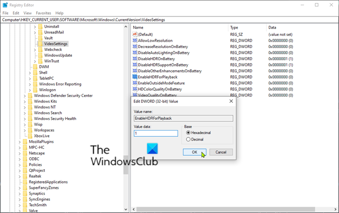The width and height of the screenshot is (339, 213).
Task: Select the Netscape tree key
Action: (x=37, y=153)
